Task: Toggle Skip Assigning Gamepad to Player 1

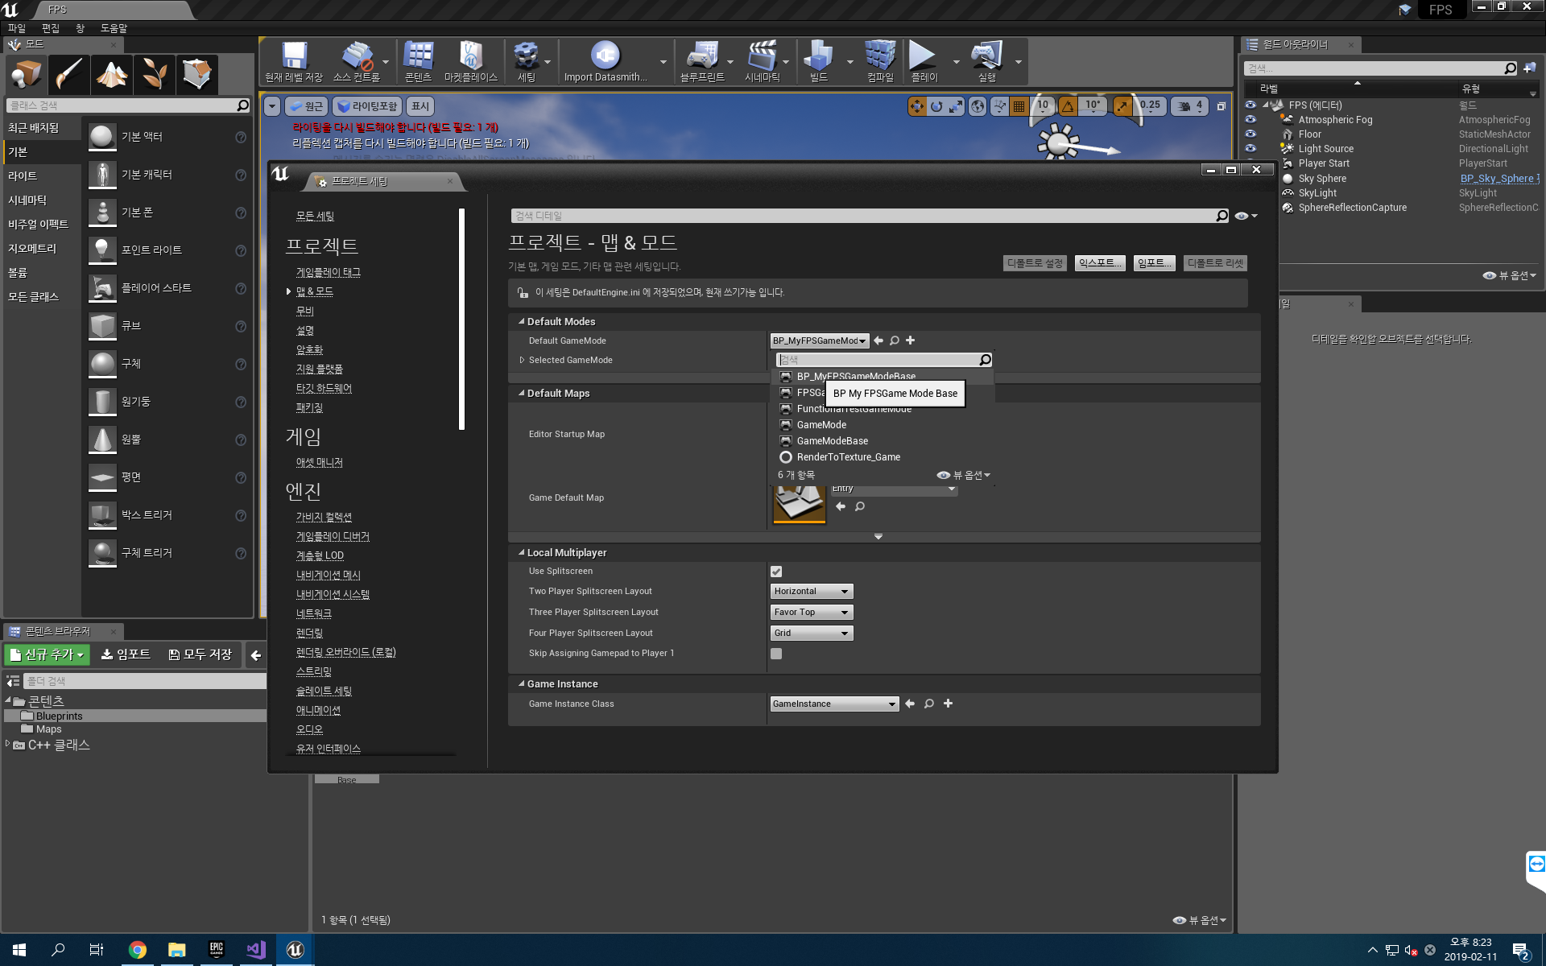Action: coord(775,654)
